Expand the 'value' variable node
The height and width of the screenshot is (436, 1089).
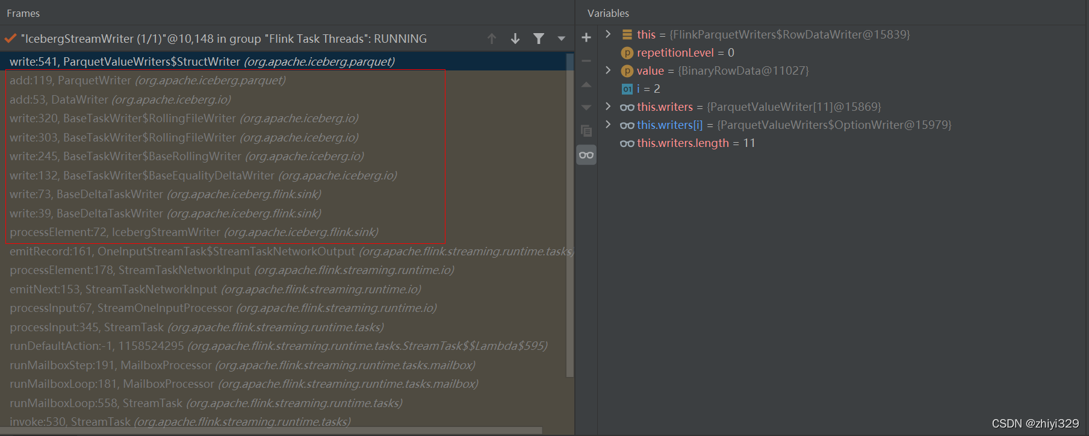[608, 70]
